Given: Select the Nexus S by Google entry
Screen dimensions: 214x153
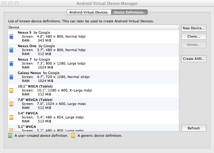Looking at the screenshot, I should click(94, 37).
